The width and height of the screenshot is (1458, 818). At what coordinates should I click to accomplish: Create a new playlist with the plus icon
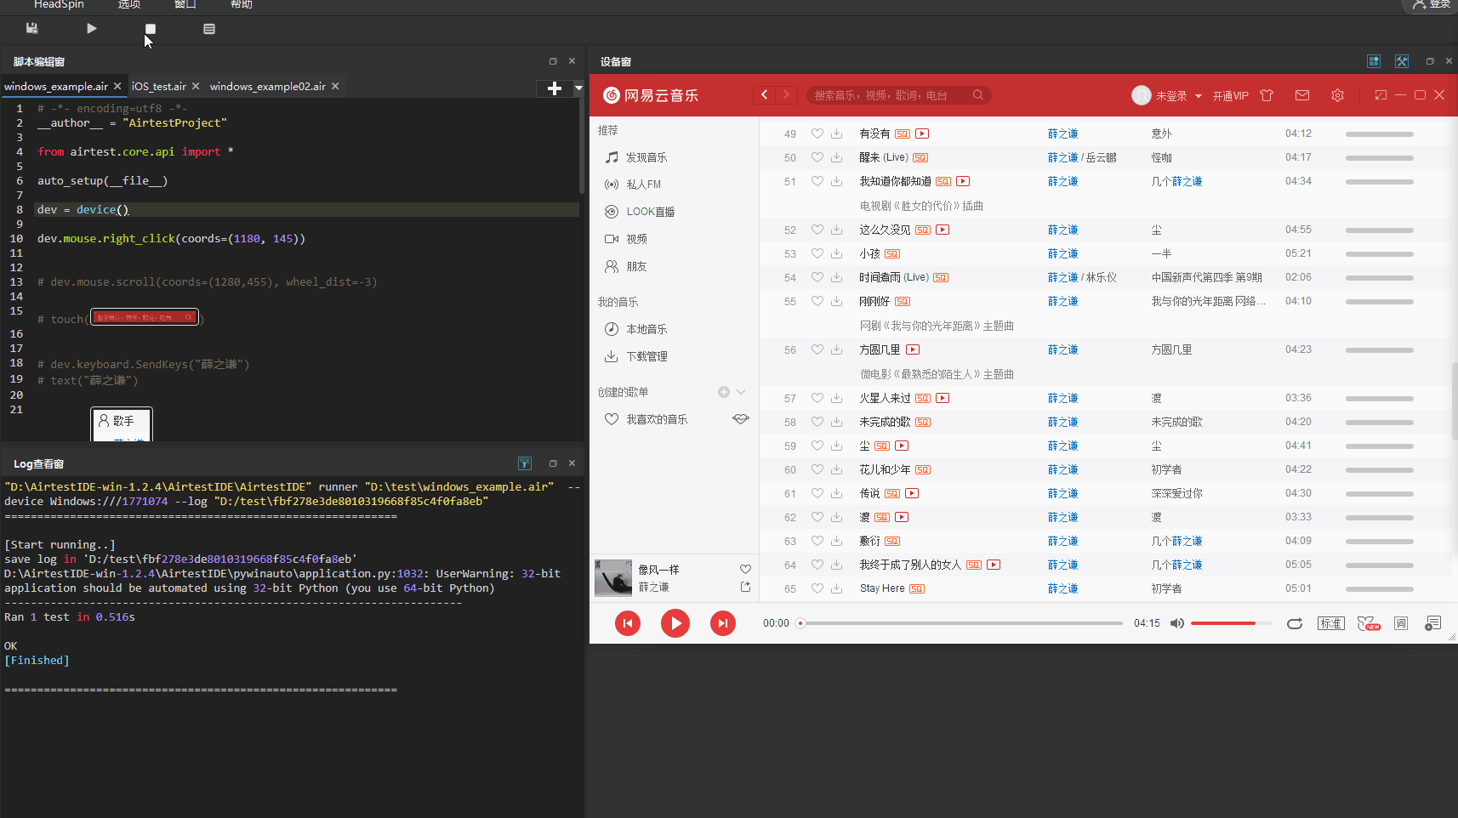pyautogui.click(x=724, y=392)
